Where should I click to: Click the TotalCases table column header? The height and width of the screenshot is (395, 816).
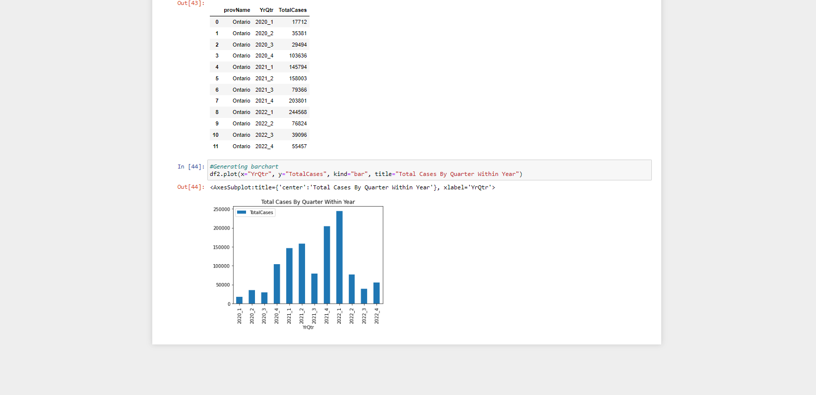point(293,10)
